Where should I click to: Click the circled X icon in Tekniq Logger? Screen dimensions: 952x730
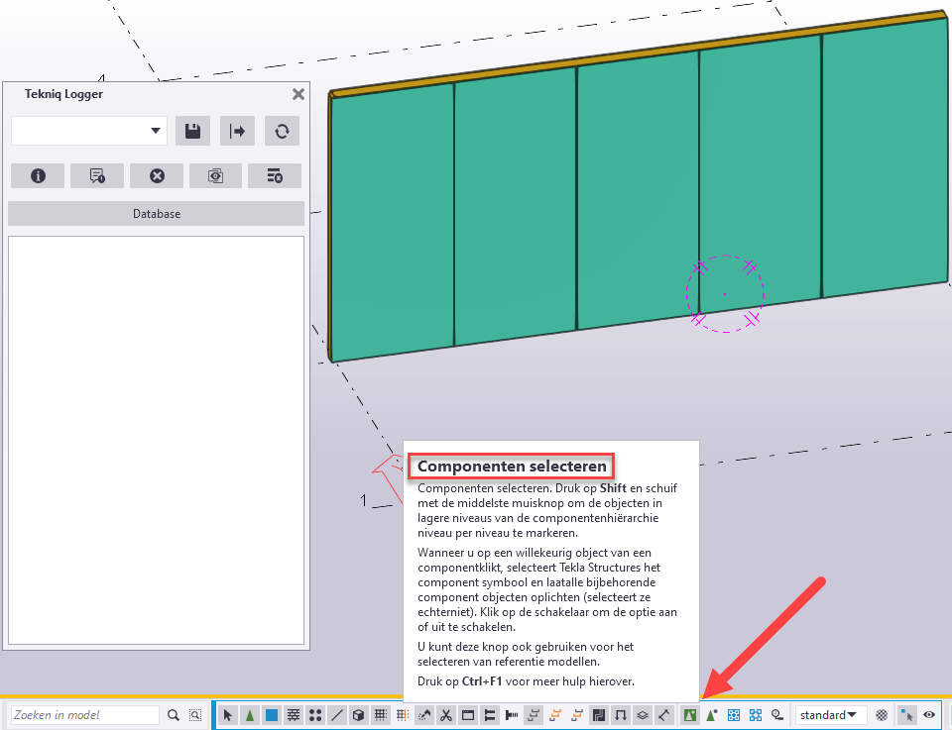(x=157, y=175)
